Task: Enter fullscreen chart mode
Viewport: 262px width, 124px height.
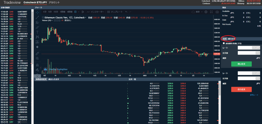Action: click(212, 12)
